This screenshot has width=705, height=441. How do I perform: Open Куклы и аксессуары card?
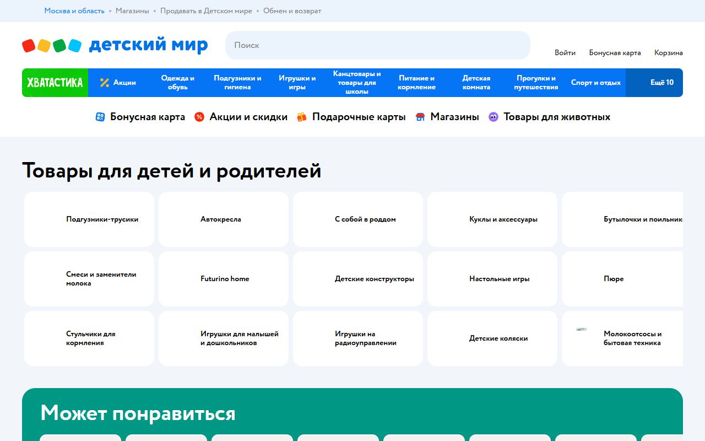click(492, 219)
